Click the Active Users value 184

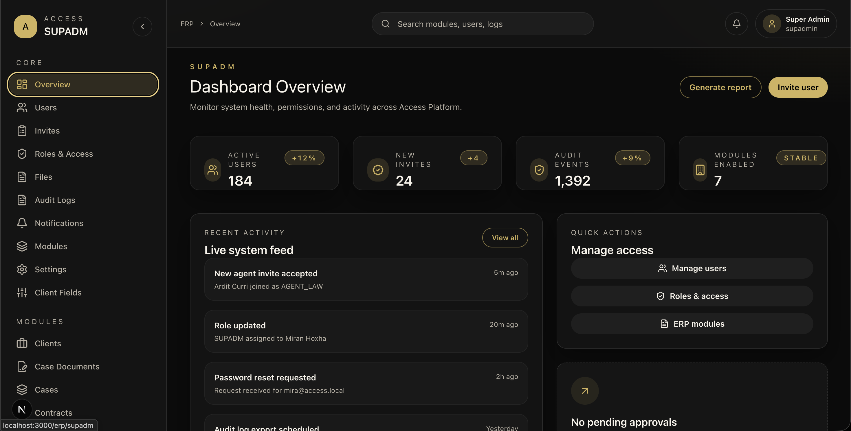point(240,180)
